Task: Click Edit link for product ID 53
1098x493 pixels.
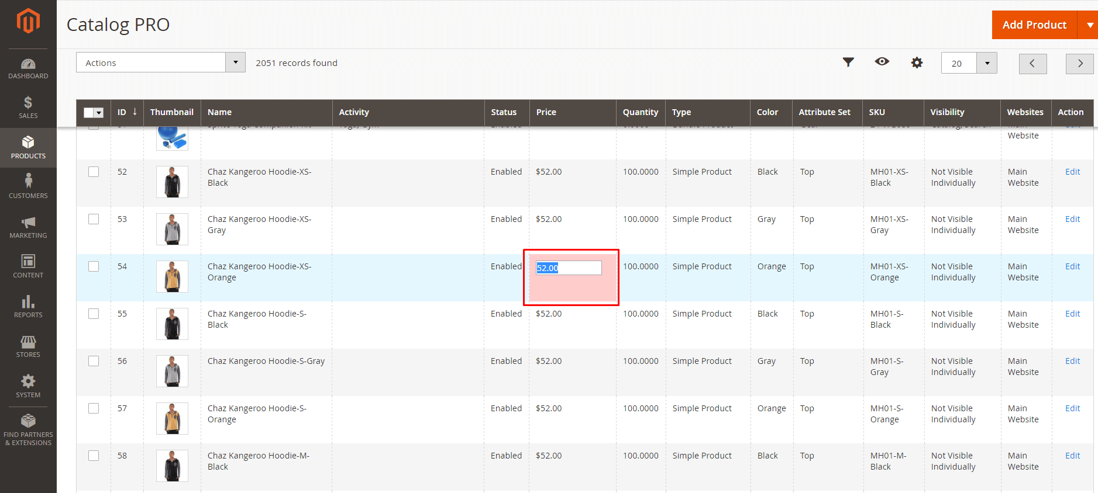Action: pyautogui.click(x=1072, y=219)
